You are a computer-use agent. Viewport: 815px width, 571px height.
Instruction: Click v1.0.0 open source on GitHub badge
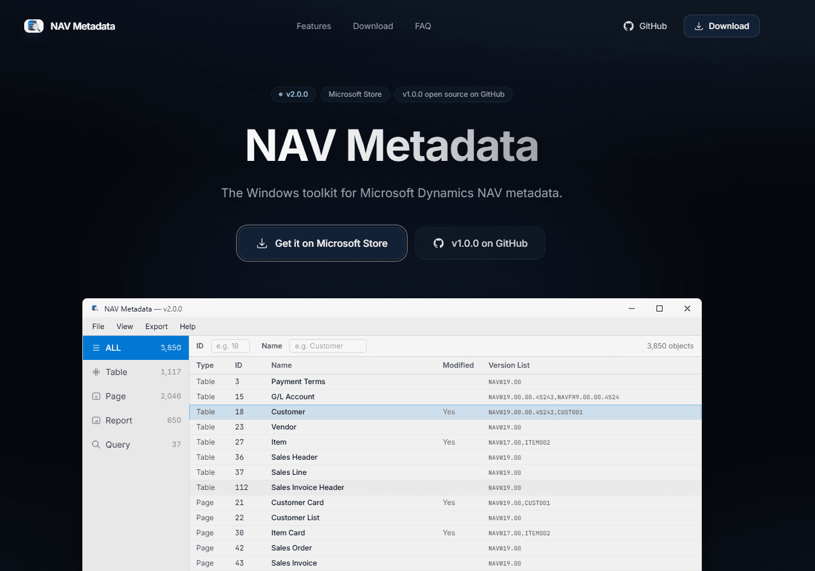point(453,94)
